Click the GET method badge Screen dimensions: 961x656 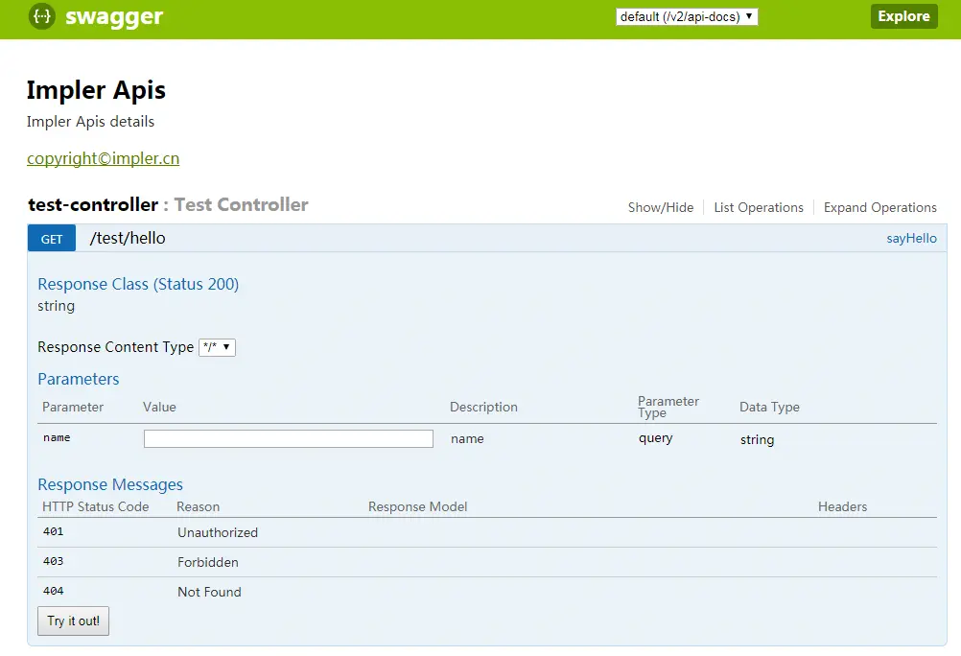tap(52, 239)
